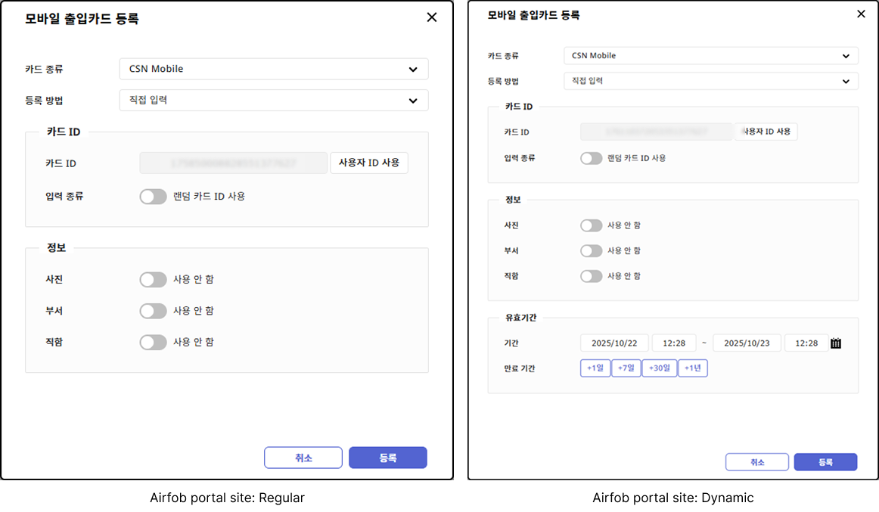Expand 카드 종류 dropdown in left dialog
Image resolution: width=879 pixels, height=512 pixels.
[x=274, y=69]
